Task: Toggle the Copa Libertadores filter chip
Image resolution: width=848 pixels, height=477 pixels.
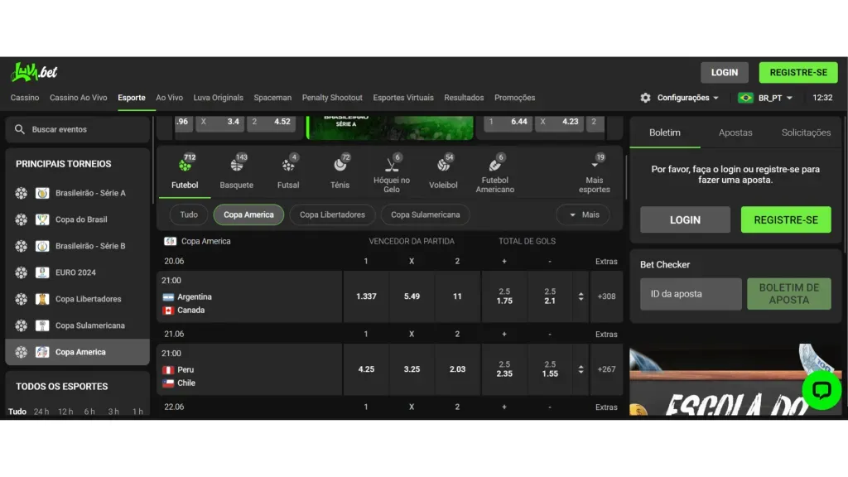Action: [x=332, y=214]
